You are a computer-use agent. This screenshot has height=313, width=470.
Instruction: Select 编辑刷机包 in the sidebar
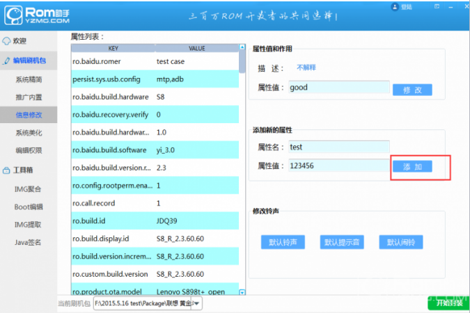click(29, 61)
